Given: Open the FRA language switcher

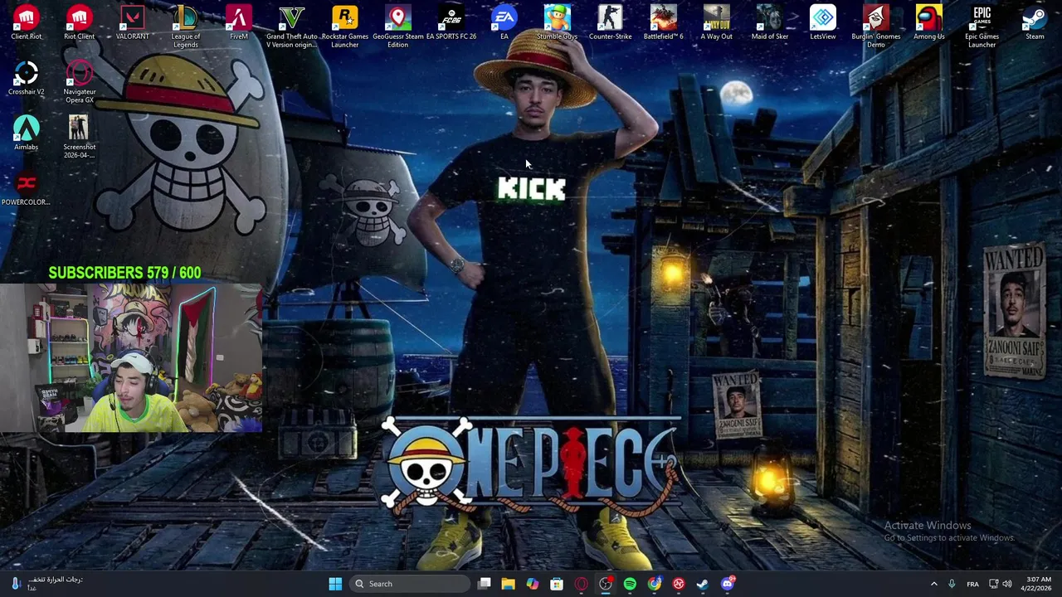Looking at the screenshot, I should pyautogui.click(x=972, y=584).
